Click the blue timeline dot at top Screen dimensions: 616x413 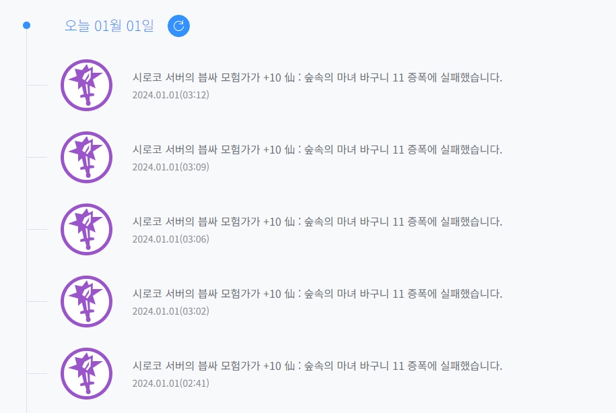click(x=26, y=26)
